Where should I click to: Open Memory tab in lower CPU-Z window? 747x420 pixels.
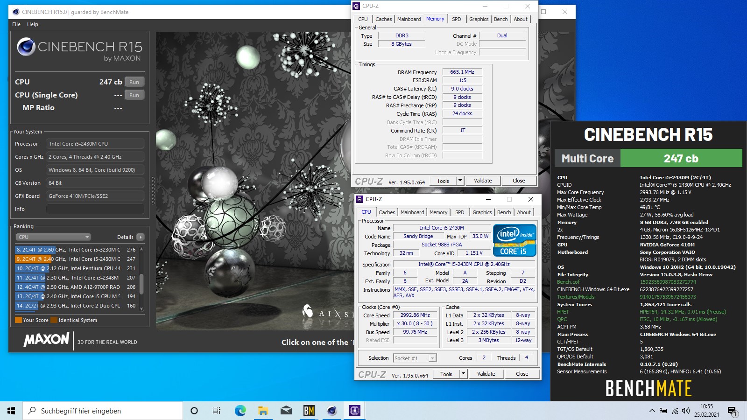(x=438, y=212)
